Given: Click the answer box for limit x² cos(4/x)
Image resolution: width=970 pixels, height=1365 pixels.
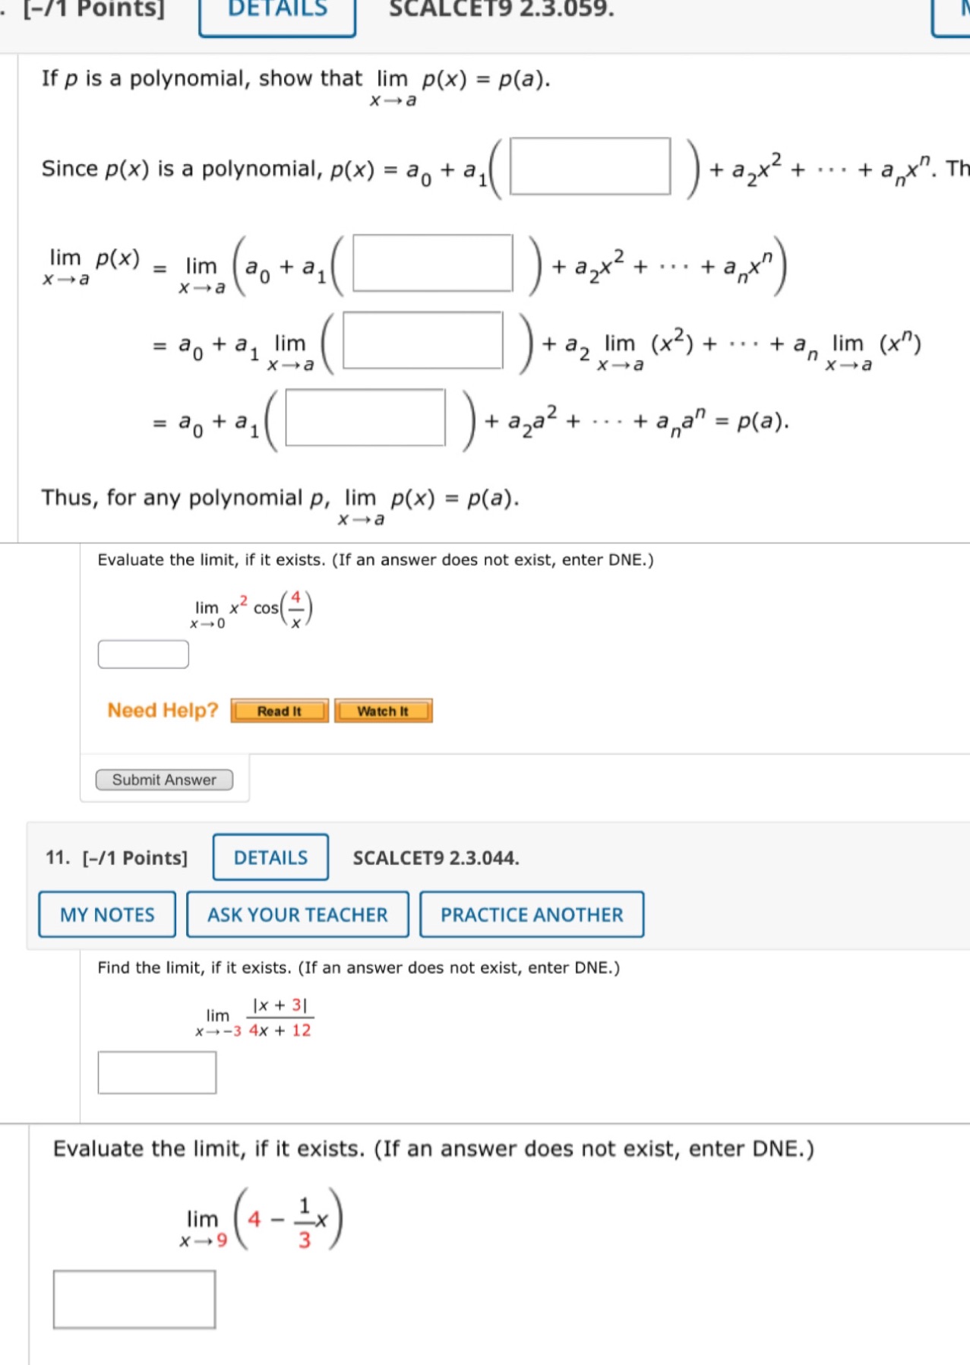Looking at the screenshot, I should click(x=143, y=653).
